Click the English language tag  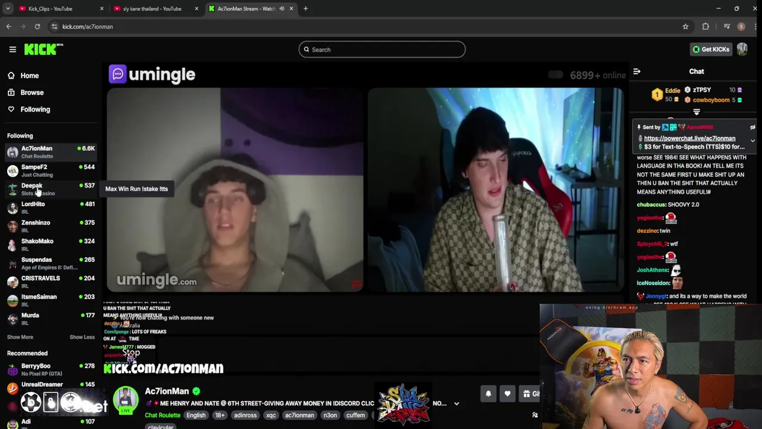pyautogui.click(x=196, y=415)
